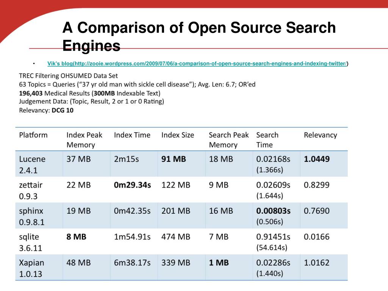This screenshot has height=291, width=388.
Task: Click the bold 8 MB memory cell
Action: (x=76, y=237)
